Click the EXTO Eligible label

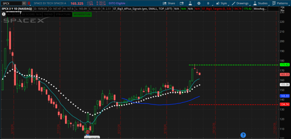point(117,3)
